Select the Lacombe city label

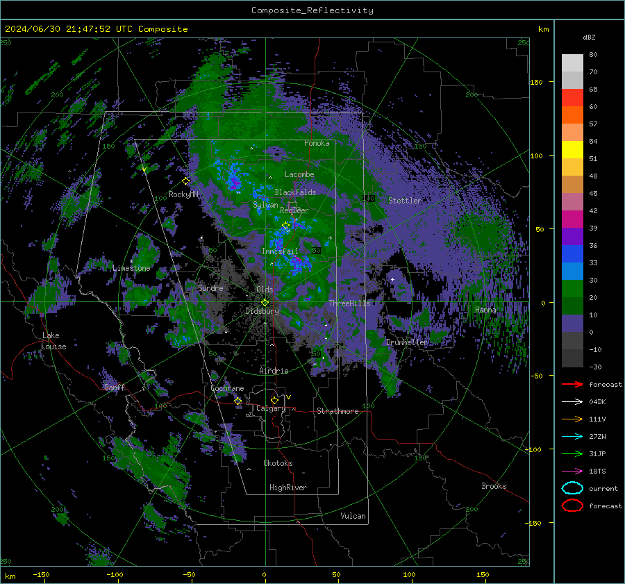[x=299, y=174]
